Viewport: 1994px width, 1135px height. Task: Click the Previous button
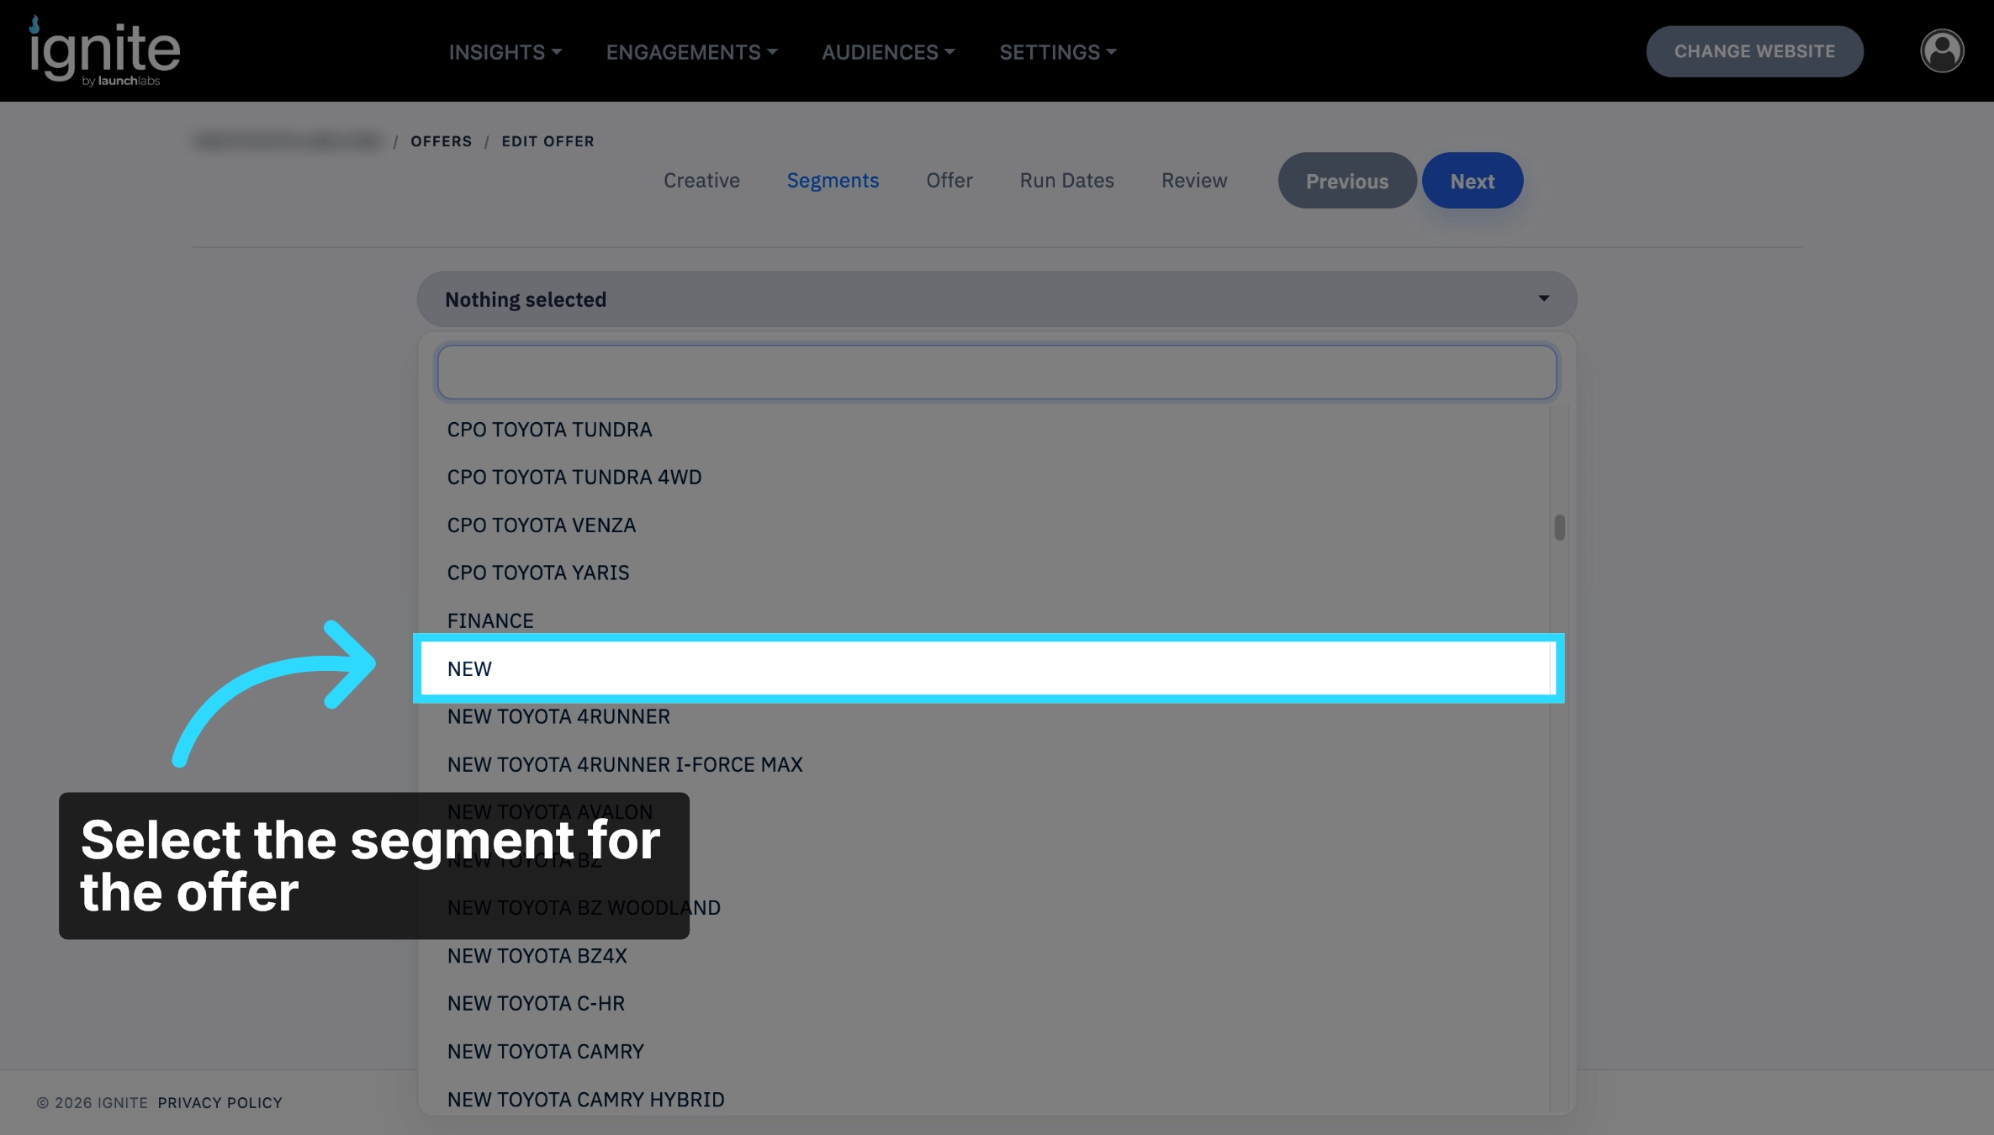point(1346,181)
